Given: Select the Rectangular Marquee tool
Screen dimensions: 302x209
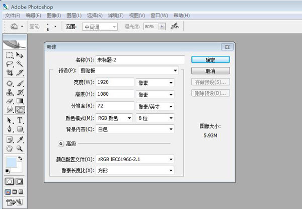Looking at the screenshot, I should (x=10, y=55).
